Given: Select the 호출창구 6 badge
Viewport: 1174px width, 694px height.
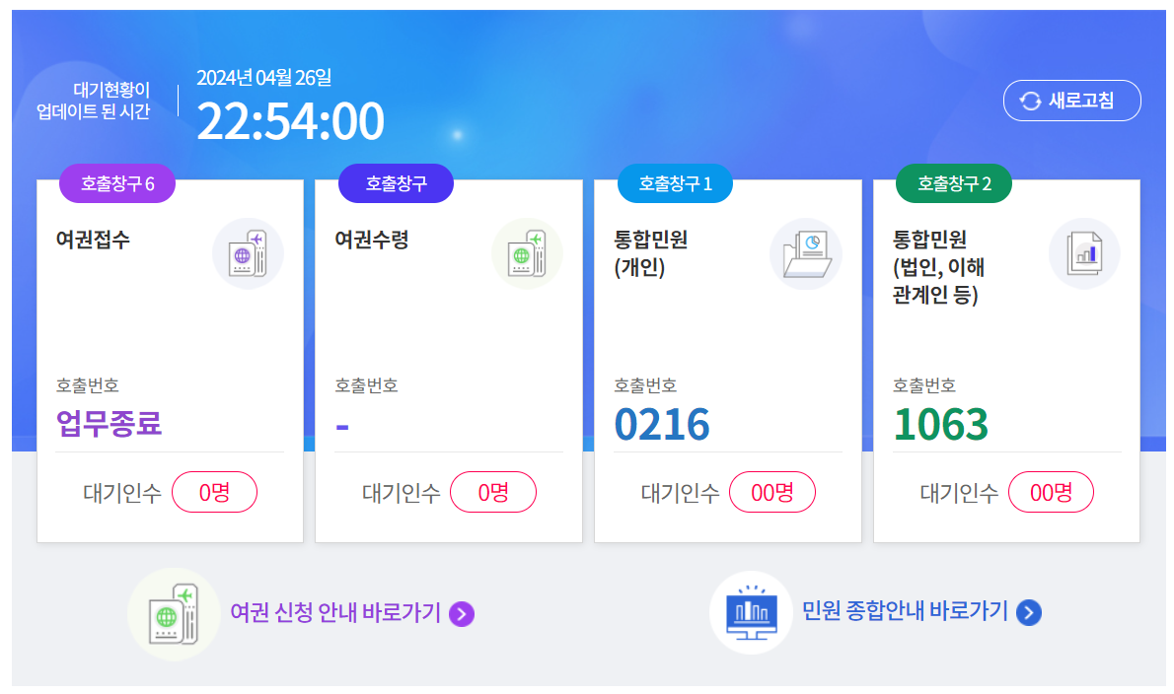Looking at the screenshot, I should [x=117, y=182].
